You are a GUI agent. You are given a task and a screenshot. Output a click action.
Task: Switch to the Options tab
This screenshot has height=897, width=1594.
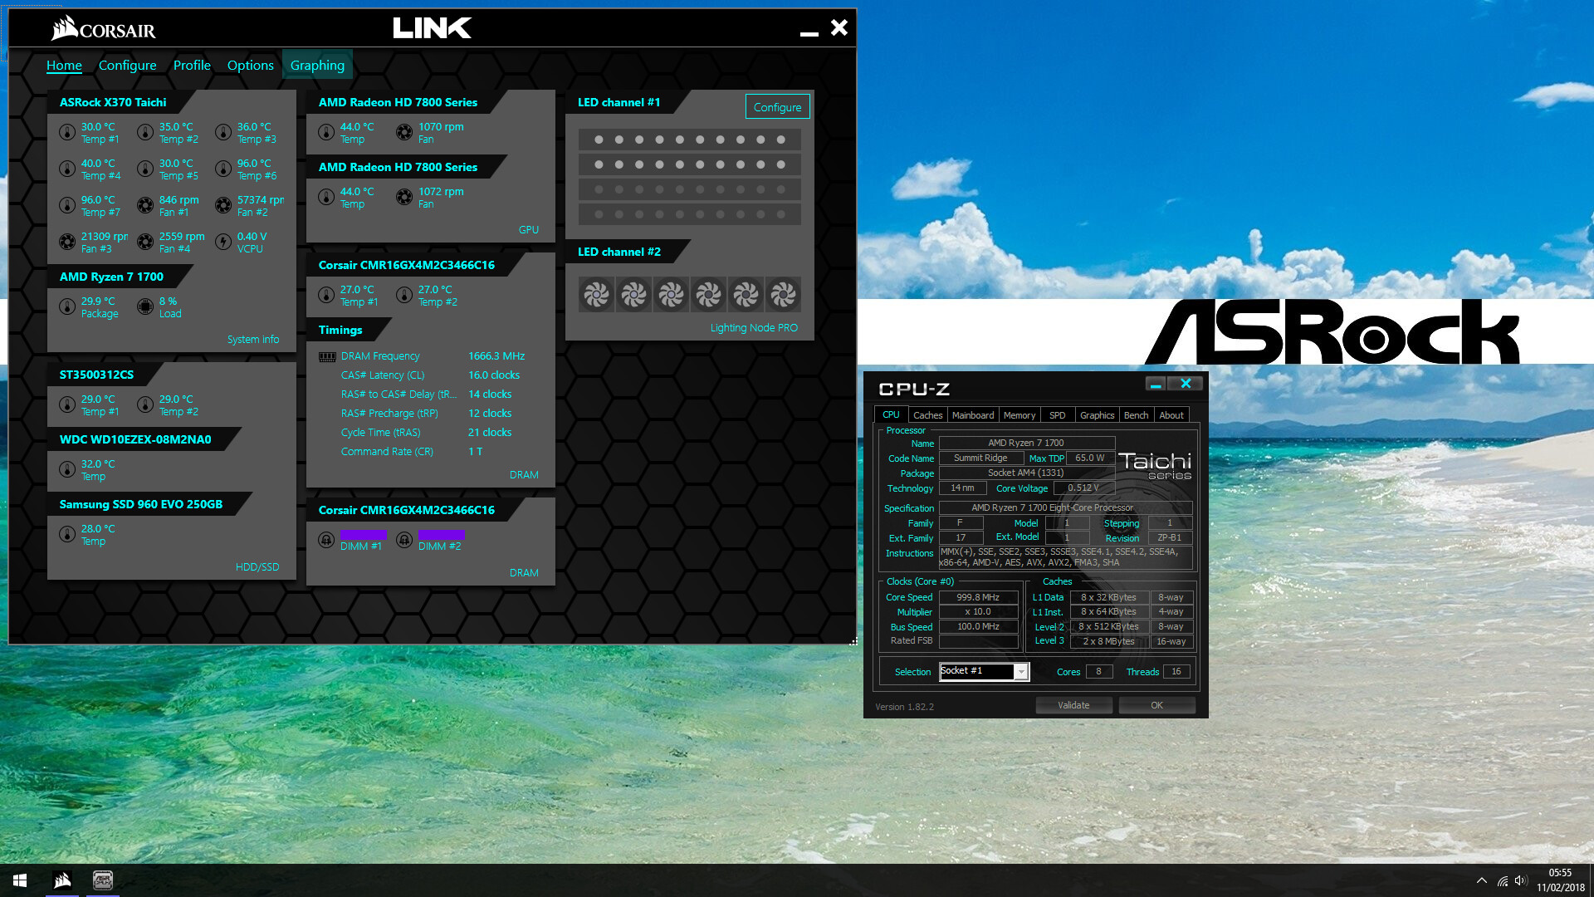click(x=250, y=65)
